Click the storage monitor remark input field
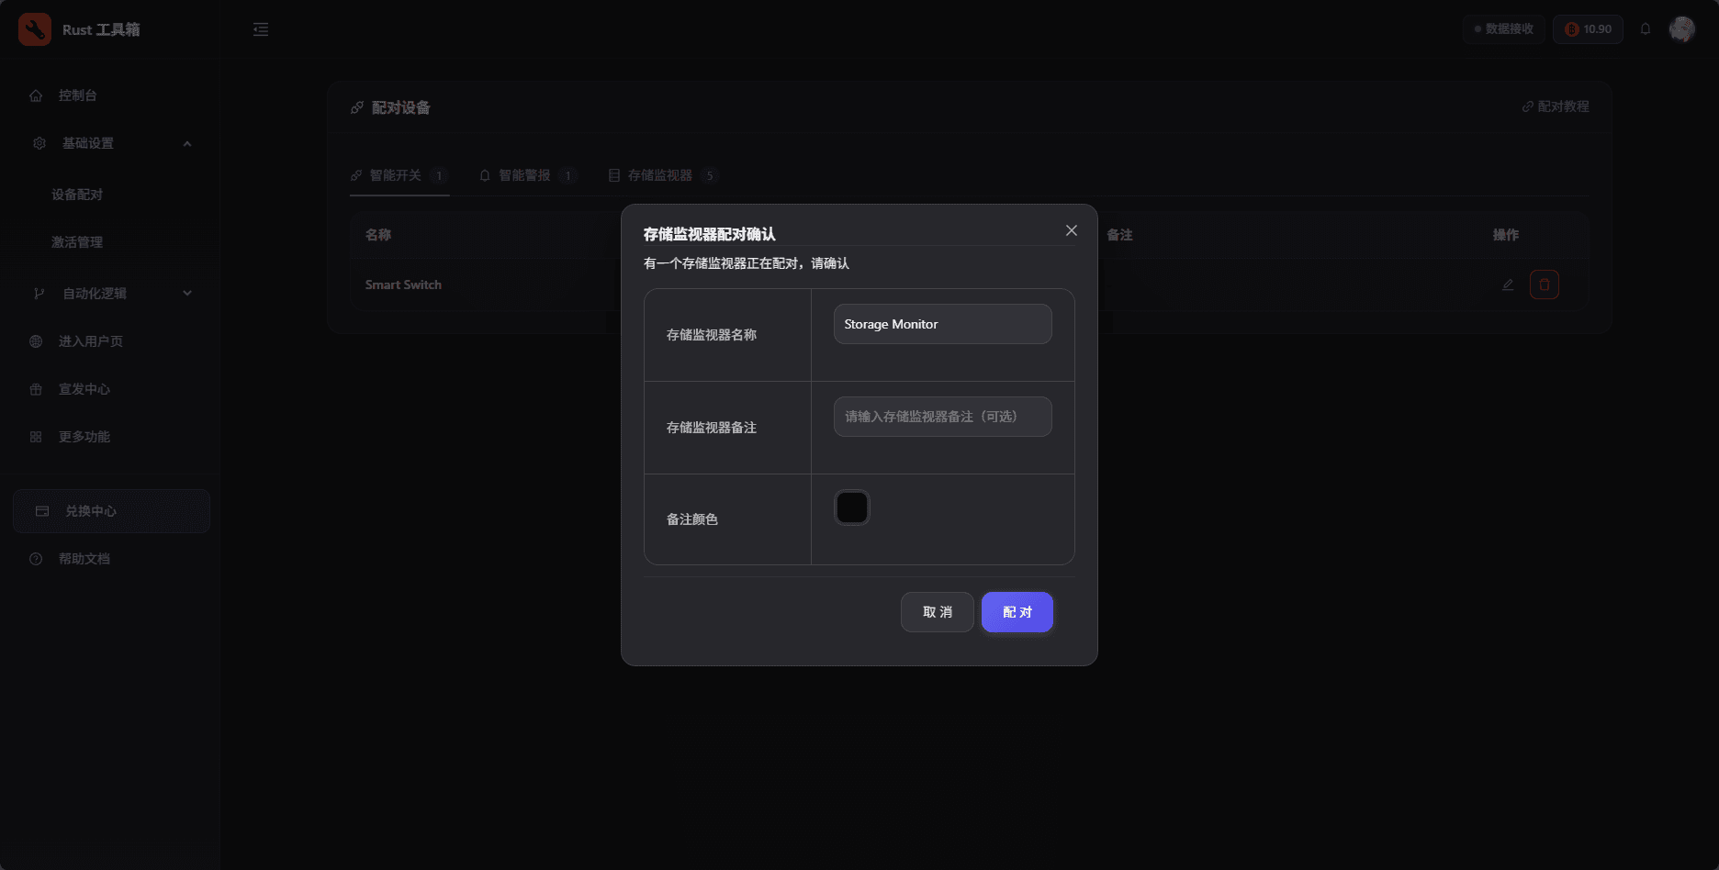This screenshot has width=1719, height=870. pos(942,417)
